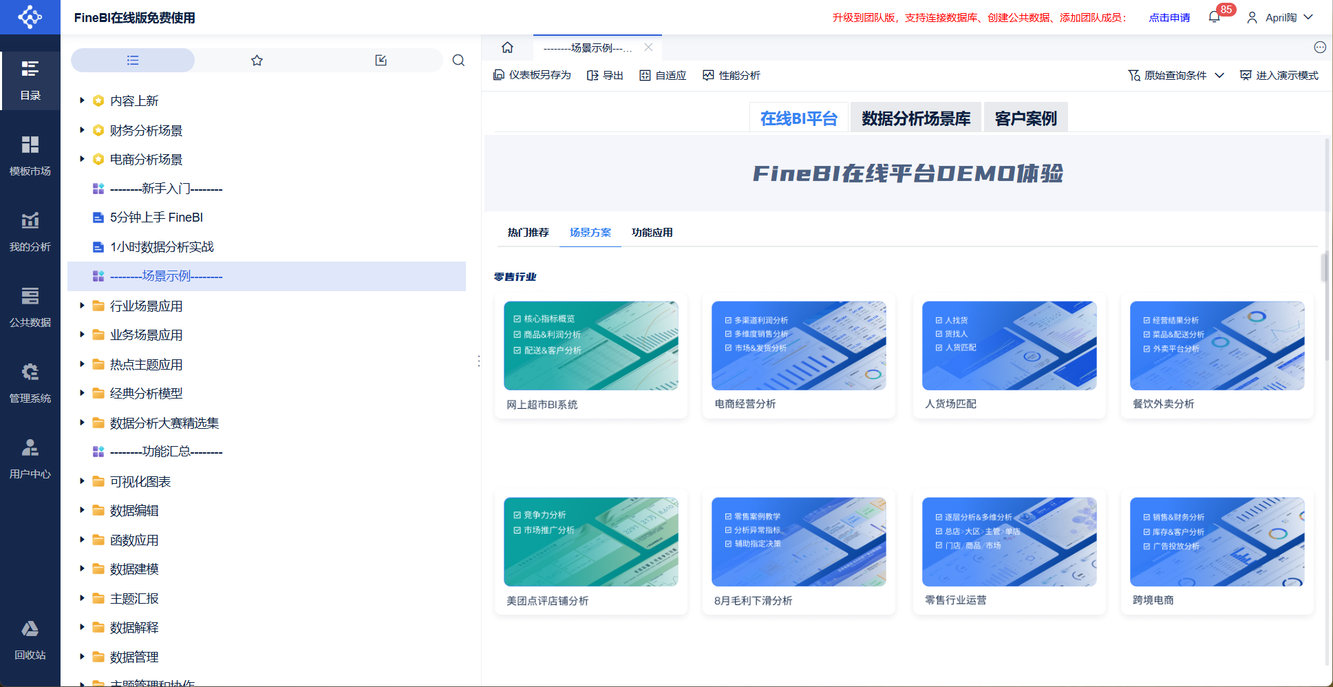Open notifications bell with 85 badge

(1215, 17)
